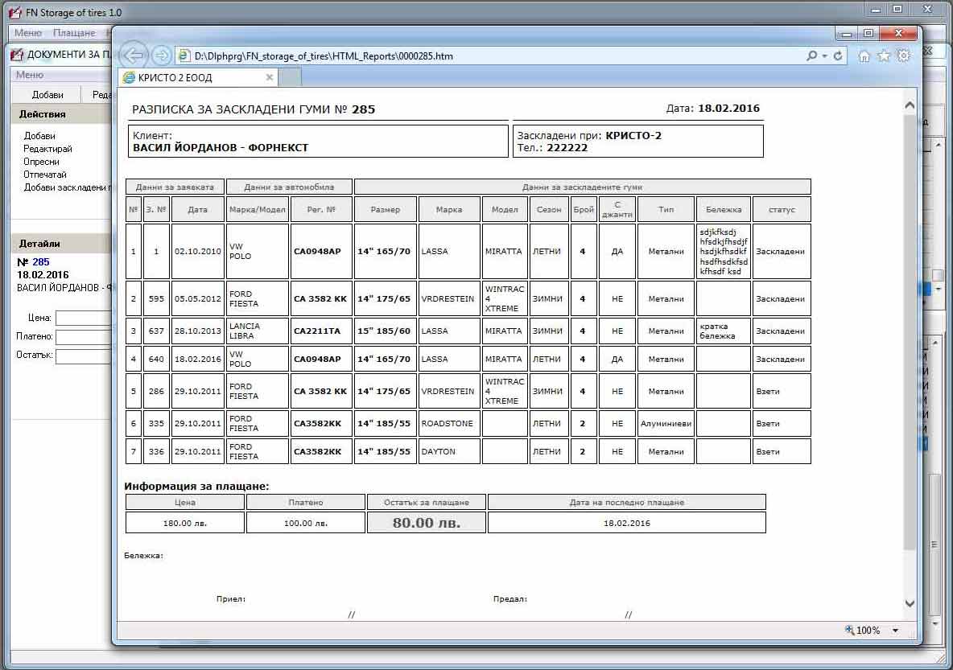Click the Действия panel header
The width and height of the screenshot is (953, 670).
point(61,114)
